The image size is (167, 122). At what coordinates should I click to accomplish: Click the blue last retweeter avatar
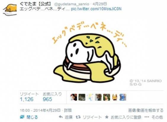click(123, 97)
